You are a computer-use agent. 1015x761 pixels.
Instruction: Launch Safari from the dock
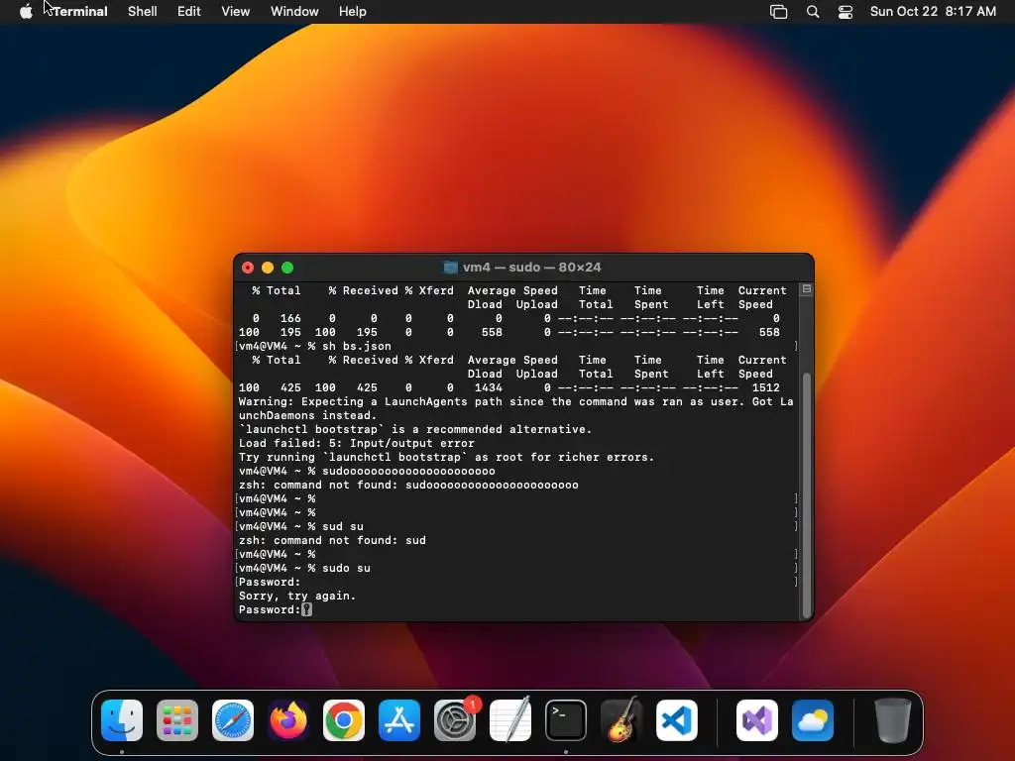tap(233, 720)
